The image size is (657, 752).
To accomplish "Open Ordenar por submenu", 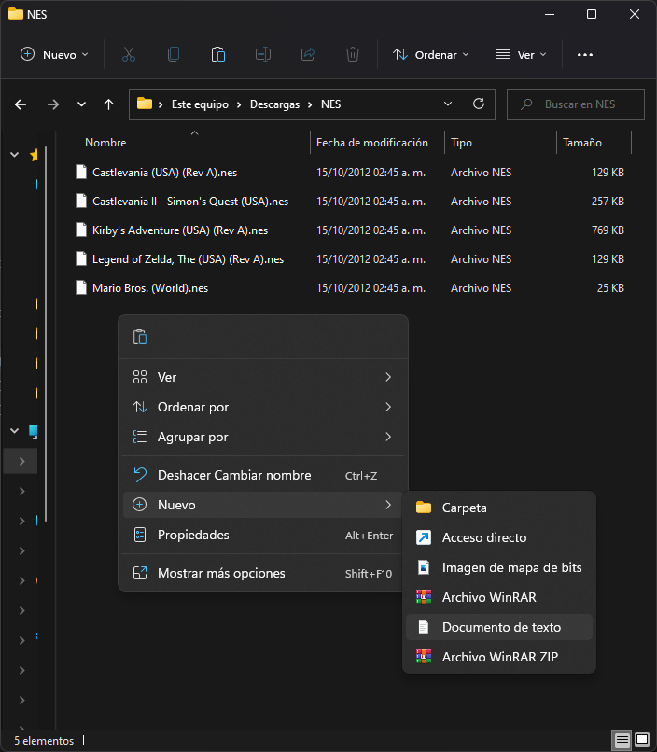I will [263, 407].
